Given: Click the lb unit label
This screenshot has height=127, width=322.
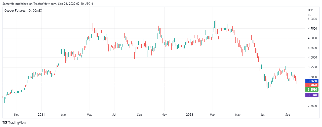Looking at the screenshot, I should 309,15.
